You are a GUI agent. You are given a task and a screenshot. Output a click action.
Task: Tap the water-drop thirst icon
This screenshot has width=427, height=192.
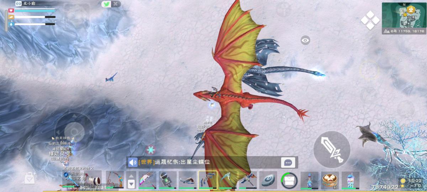click(11, 24)
